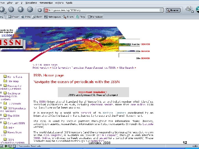The width and height of the screenshot is (199, 149).
Task: Click the folder icon beside News from ISSN
Action: point(5,132)
